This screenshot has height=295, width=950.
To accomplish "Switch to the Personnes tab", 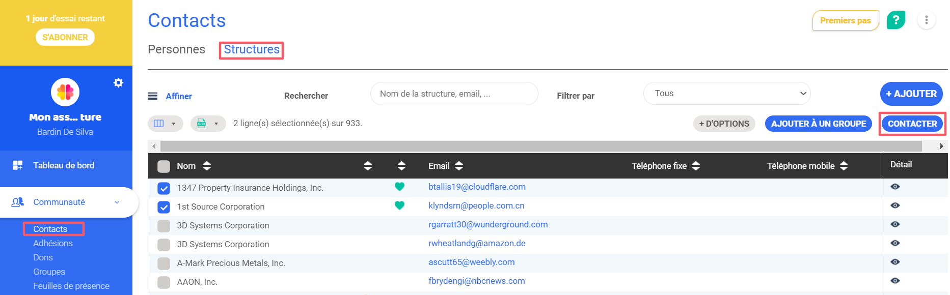I will pos(176,49).
